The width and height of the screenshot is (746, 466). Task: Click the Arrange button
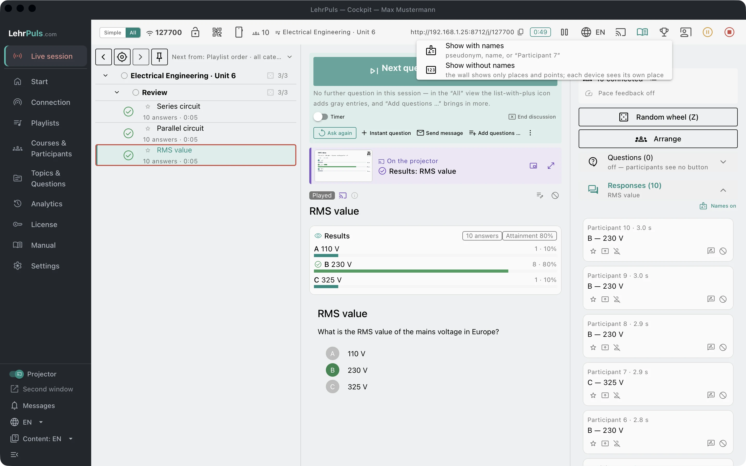point(658,139)
